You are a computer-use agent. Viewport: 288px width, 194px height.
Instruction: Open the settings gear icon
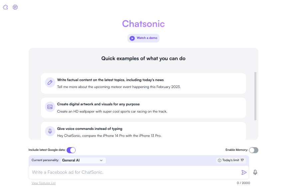point(15,7)
